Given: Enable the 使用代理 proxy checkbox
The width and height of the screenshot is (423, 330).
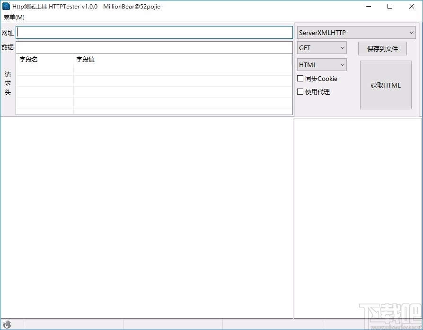Looking at the screenshot, I should pyautogui.click(x=300, y=92).
